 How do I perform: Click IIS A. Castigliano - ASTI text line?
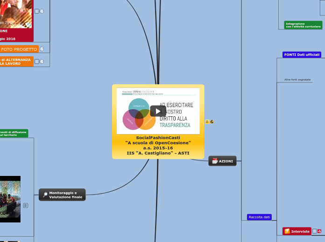[x=158, y=153]
